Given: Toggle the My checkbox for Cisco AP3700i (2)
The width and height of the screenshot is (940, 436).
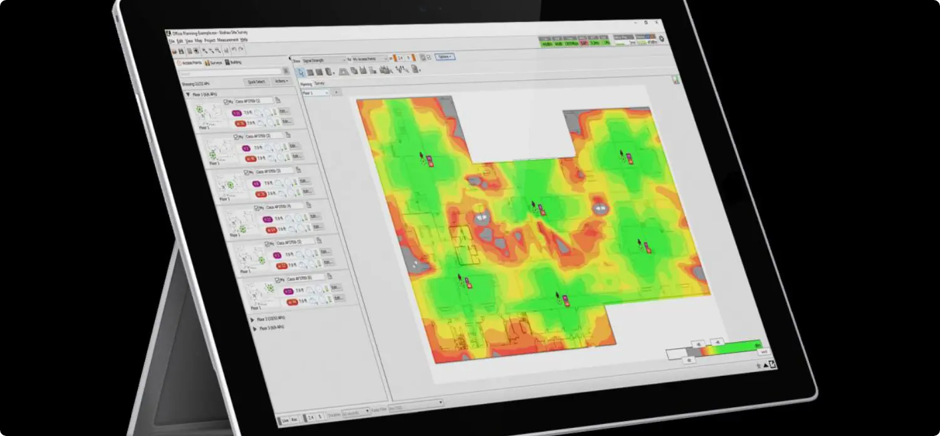Looking at the screenshot, I should (x=236, y=137).
